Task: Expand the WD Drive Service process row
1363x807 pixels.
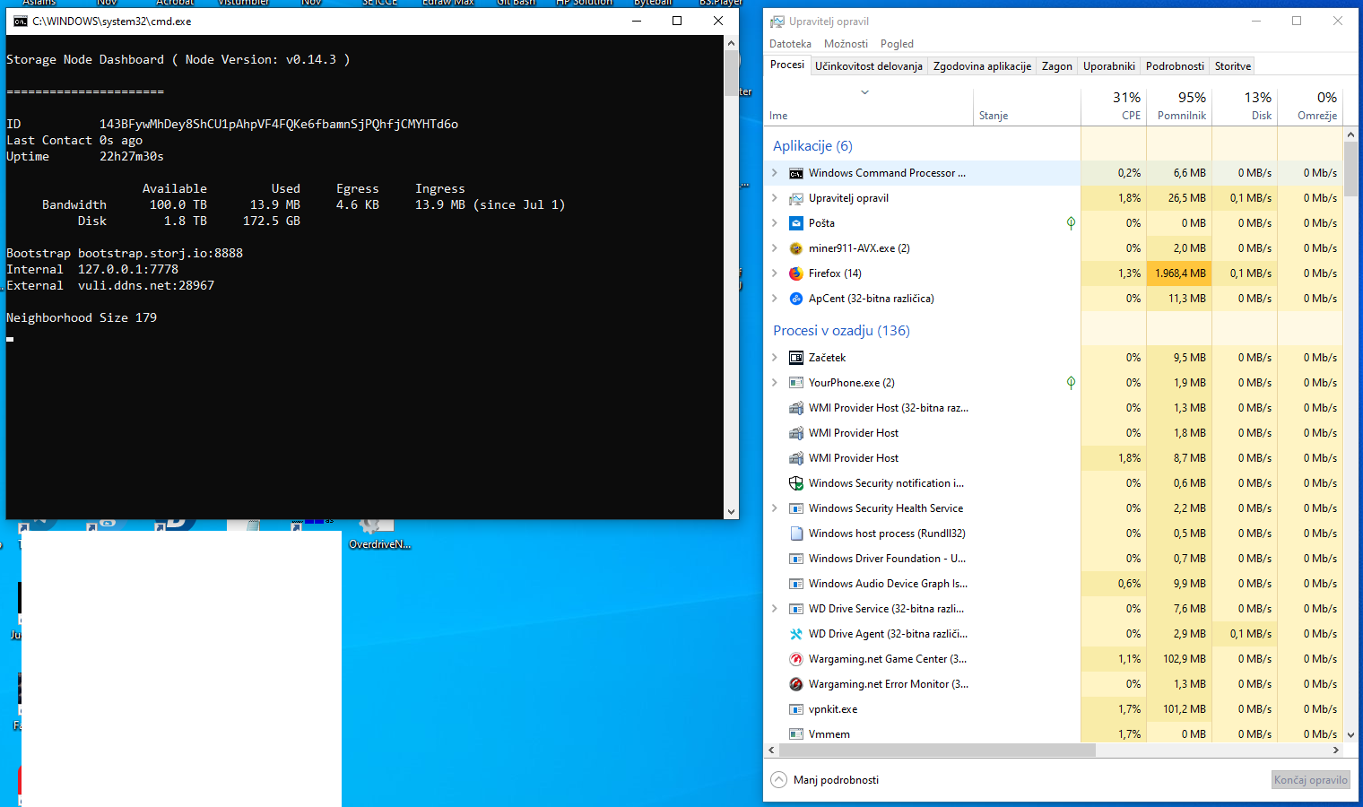Action: click(x=775, y=609)
